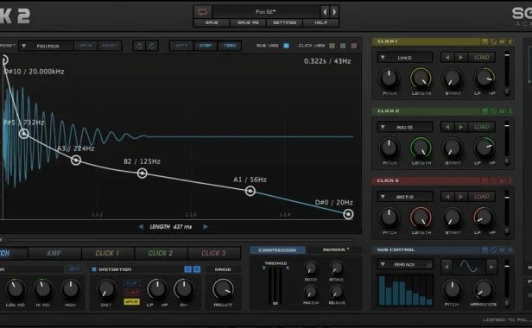
Task: Open the Click 1 sample dropdown showing Live 12
Action: (405, 58)
